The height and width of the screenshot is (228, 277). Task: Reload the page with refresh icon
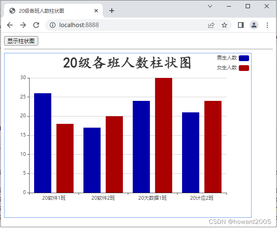point(36,25)
